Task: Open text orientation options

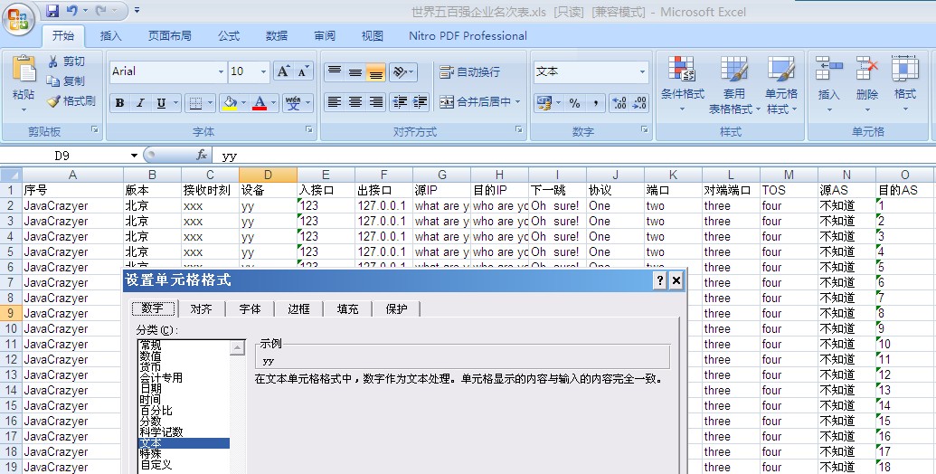Action: 402,72
